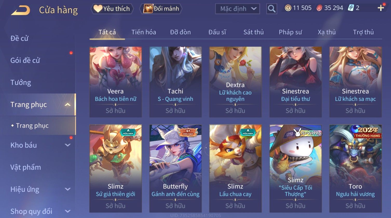The width and height of the screenshot is (391, 218).
Task: Open Yêu thích favorites heart button
Action: (x=112, y=9)
